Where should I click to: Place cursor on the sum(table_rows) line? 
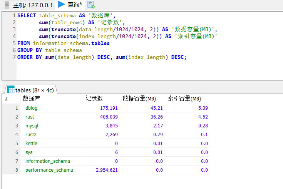[x=82, y=22]
